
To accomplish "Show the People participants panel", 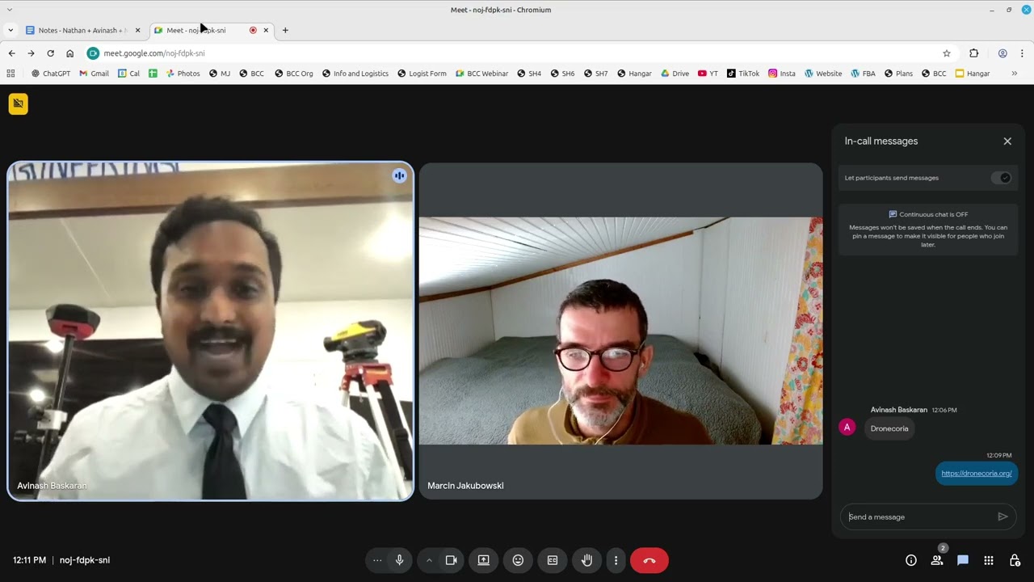I will coord(937,560).
